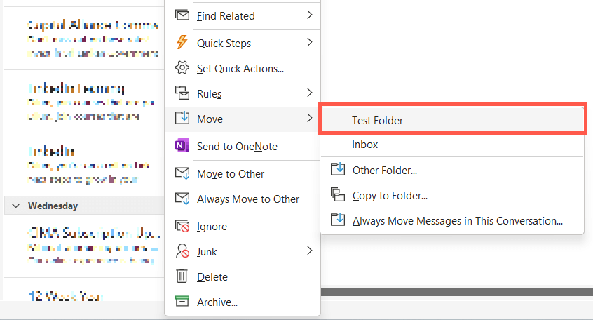Screen dimensions: 593x320
Task: Click the Copy to Folder icon
Action: 339,195
